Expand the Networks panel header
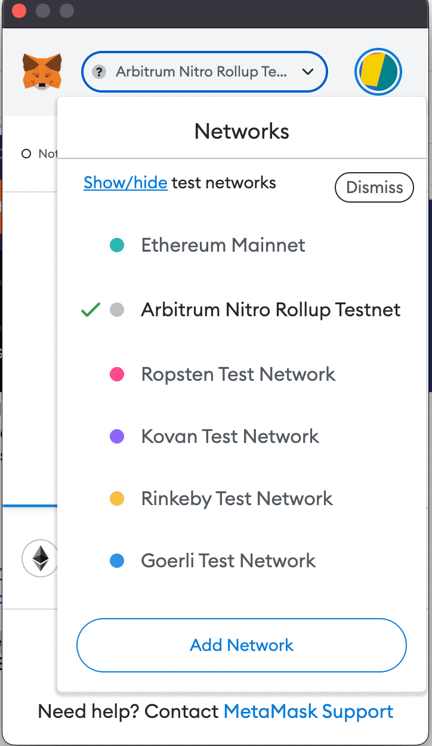 [241, 131]
